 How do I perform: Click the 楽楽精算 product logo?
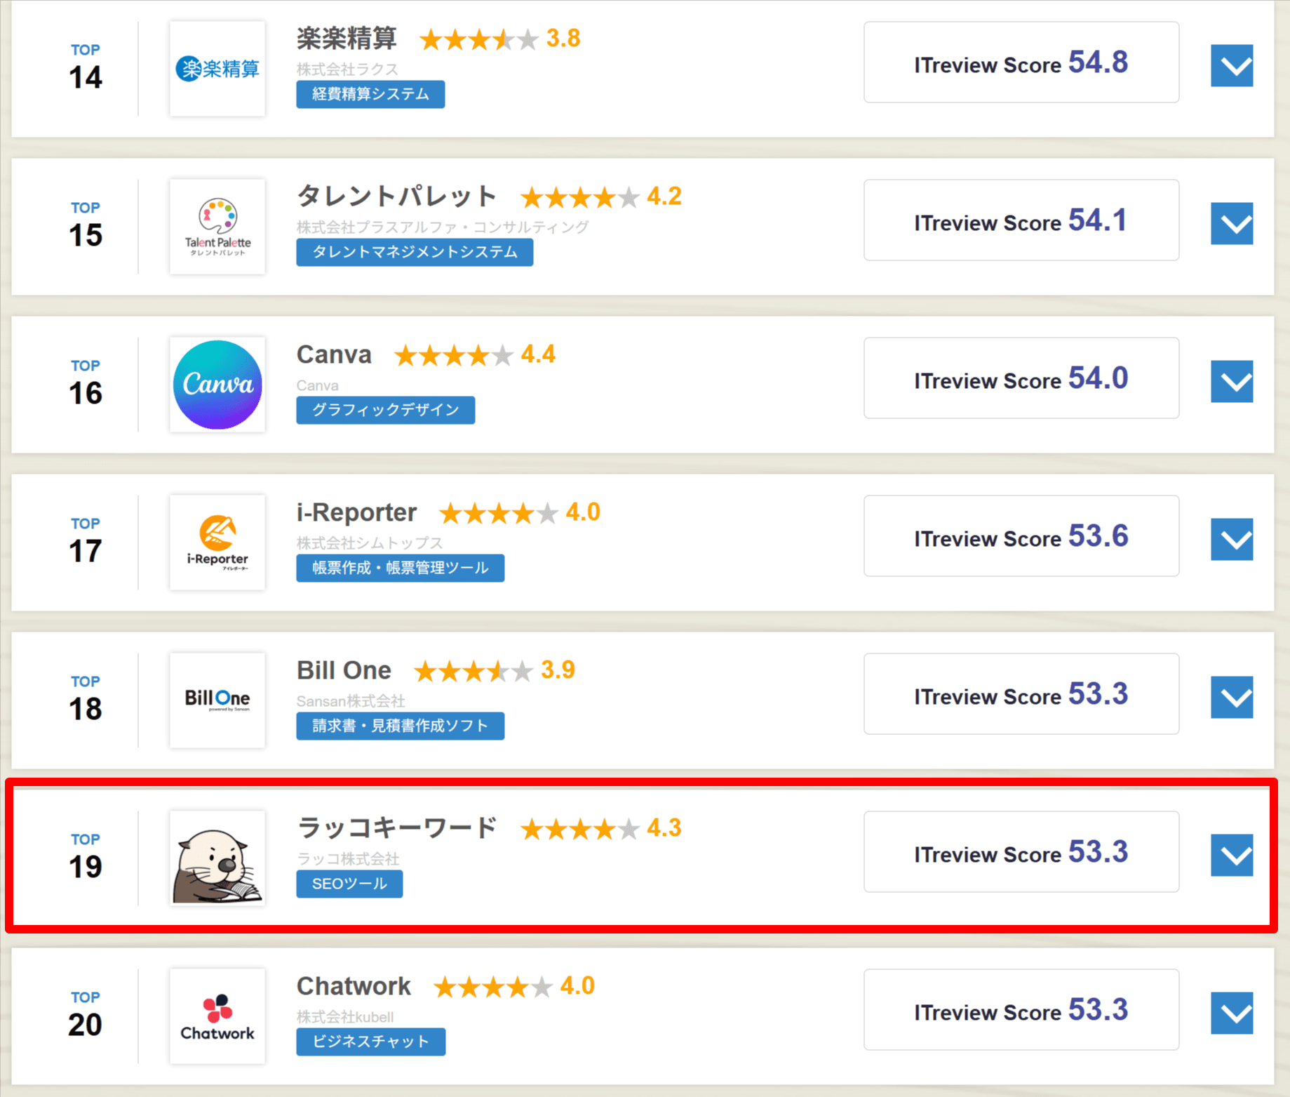217,69
